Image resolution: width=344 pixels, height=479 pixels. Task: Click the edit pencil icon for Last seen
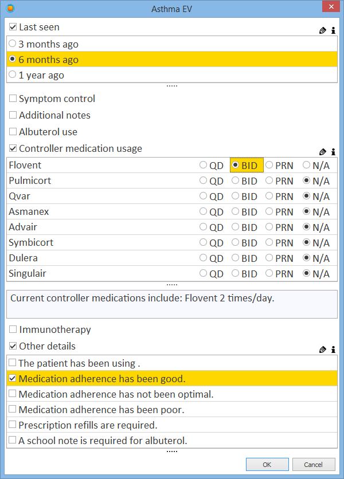coord(323,30)
